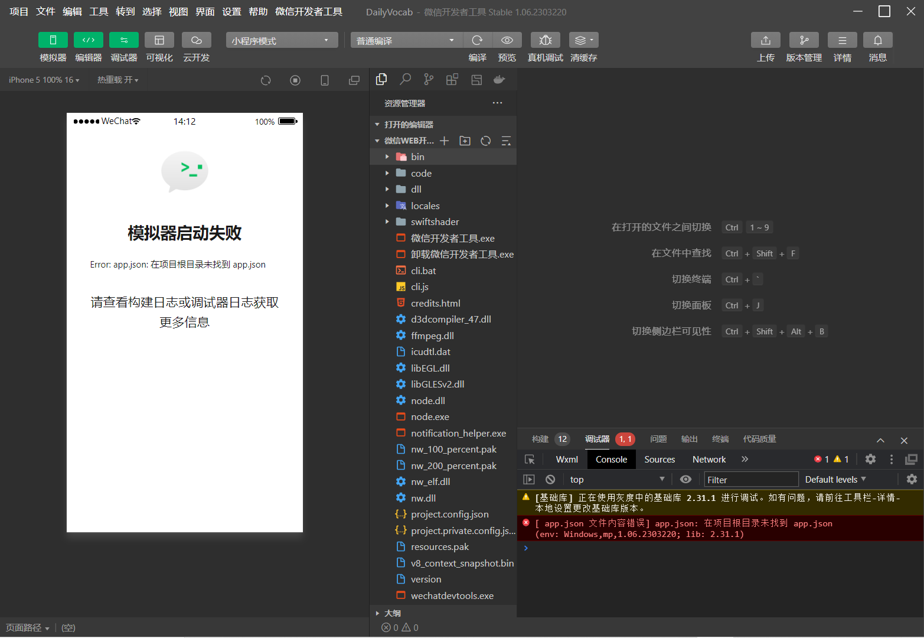This screenshot has width=924, height=638.
Task: Open the visualization (可视化) tool
Action: click(159, 40)
